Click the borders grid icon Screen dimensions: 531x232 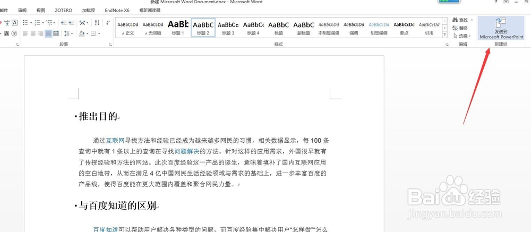click(93, 33)
